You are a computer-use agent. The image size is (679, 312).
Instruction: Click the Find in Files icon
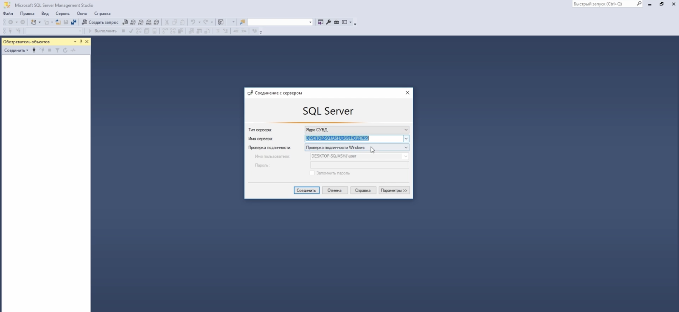click(x=242, y=22)
